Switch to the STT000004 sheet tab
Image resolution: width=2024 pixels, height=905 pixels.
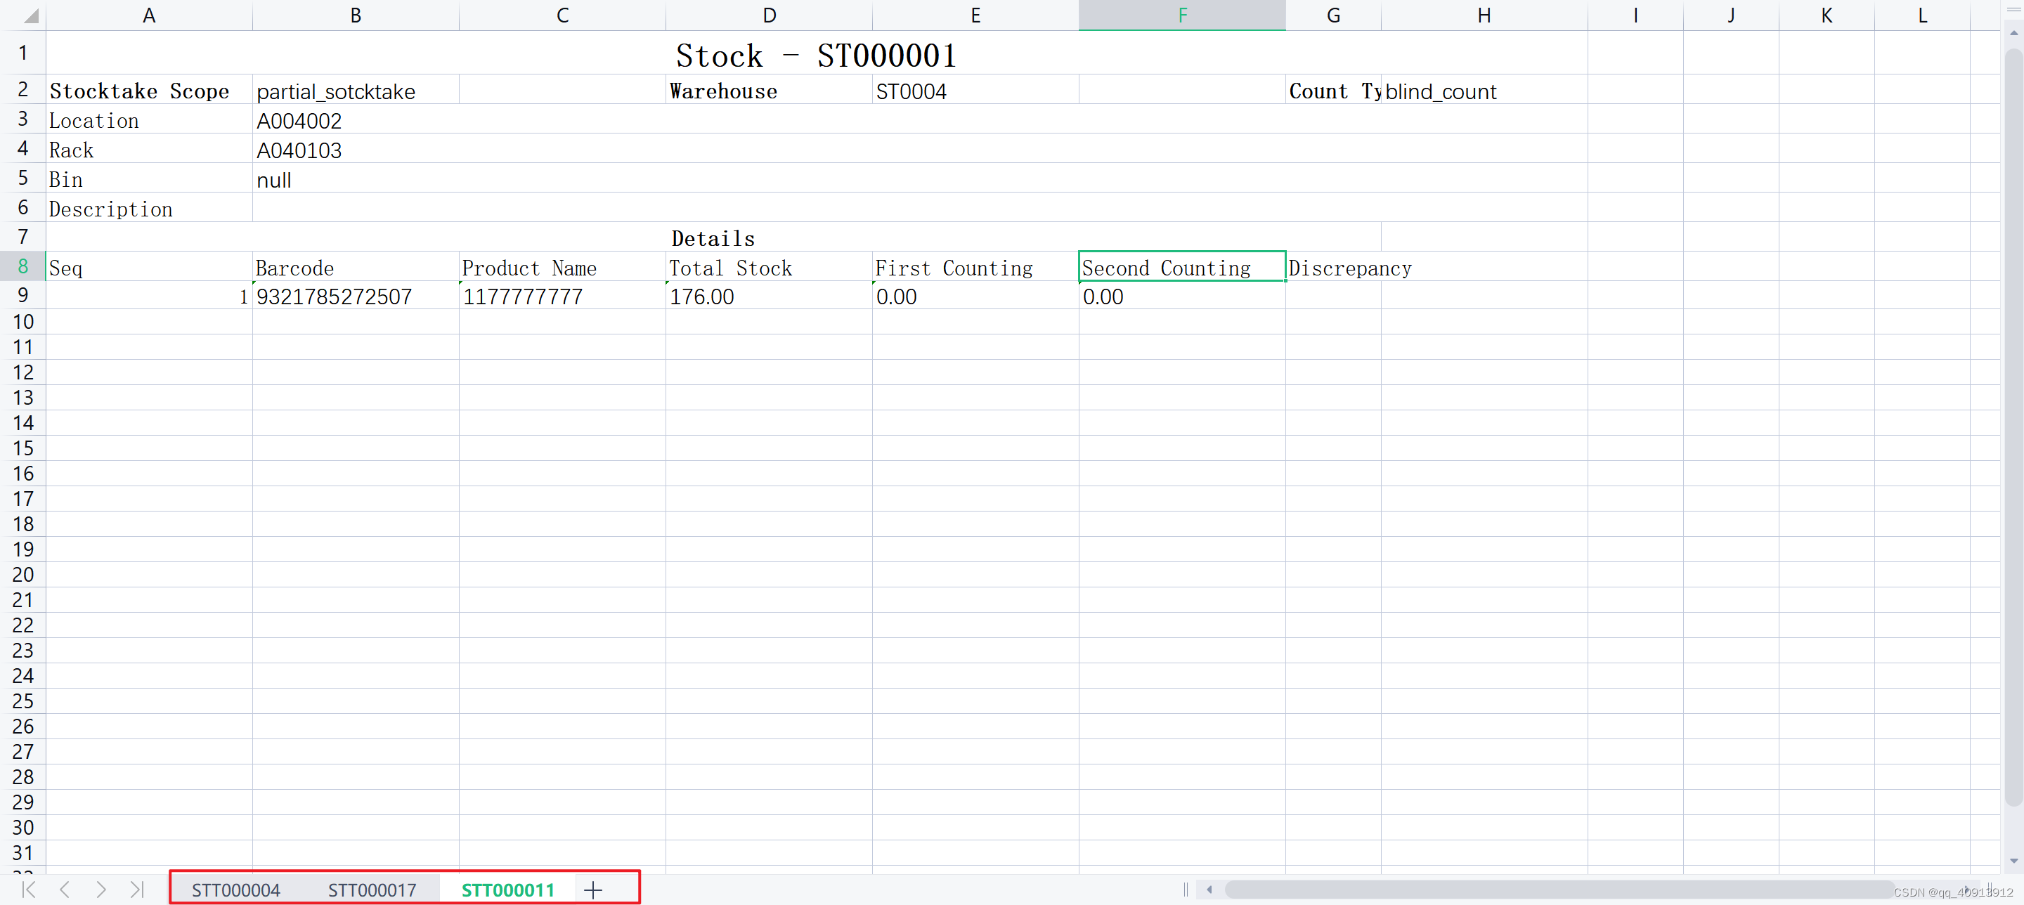click(235, 890)
